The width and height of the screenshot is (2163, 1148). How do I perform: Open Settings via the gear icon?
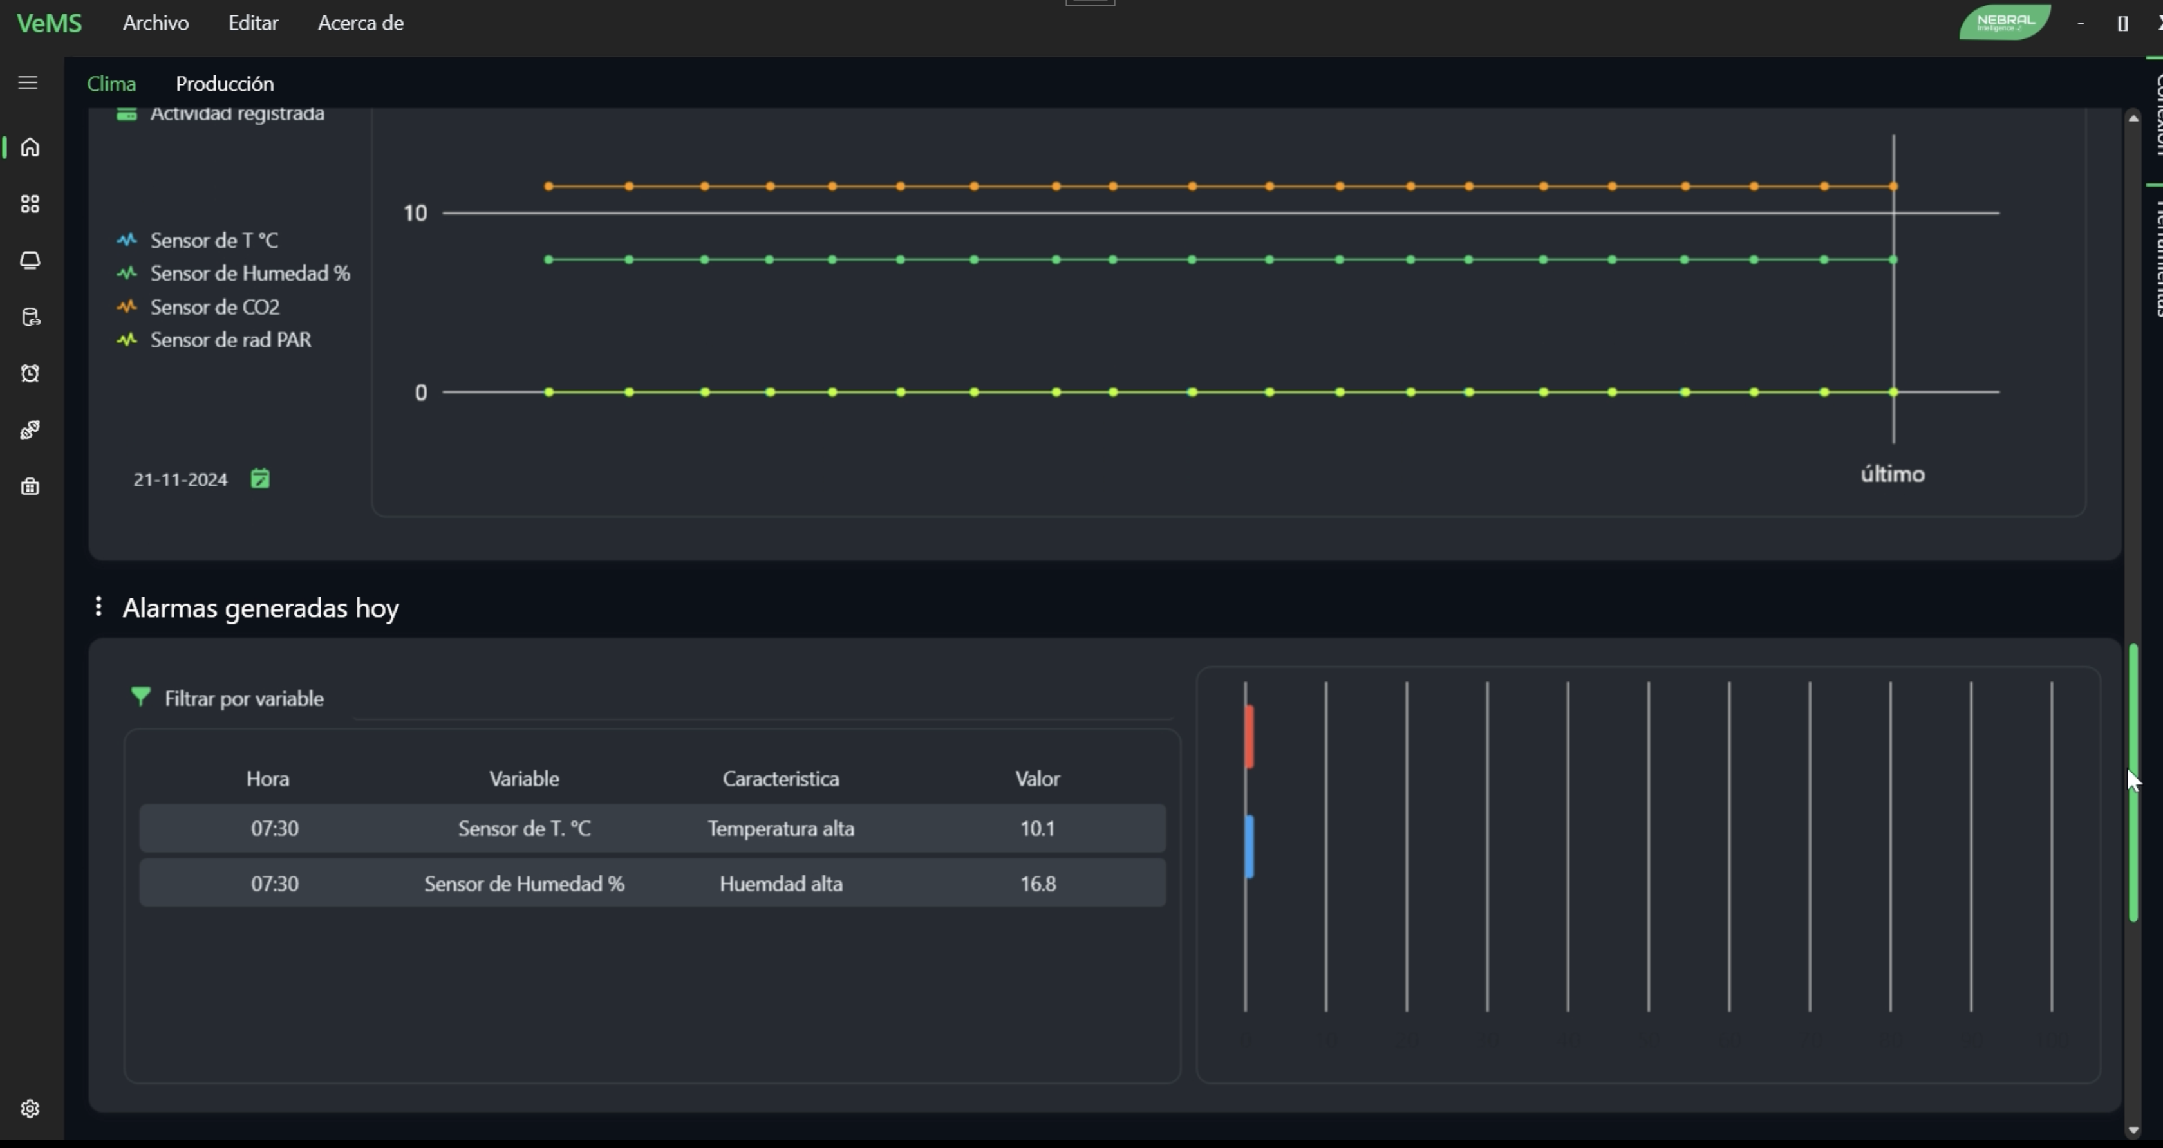[x=30, y=1107]
